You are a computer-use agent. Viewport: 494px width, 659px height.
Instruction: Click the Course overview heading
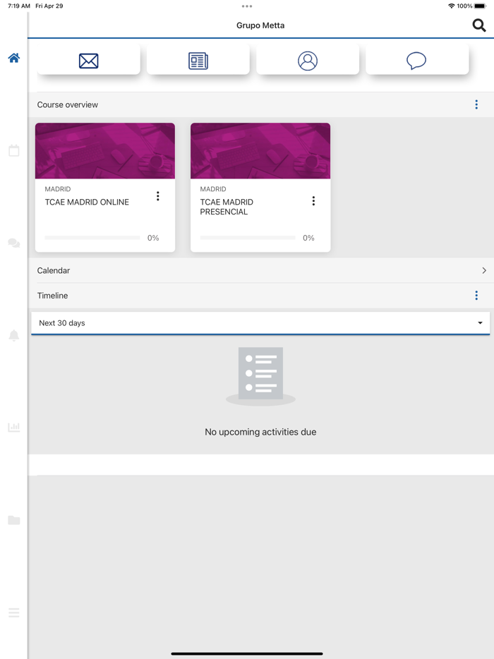[x=68, y=104]
